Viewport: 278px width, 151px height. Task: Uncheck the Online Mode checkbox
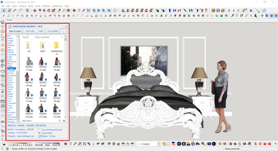40,133
